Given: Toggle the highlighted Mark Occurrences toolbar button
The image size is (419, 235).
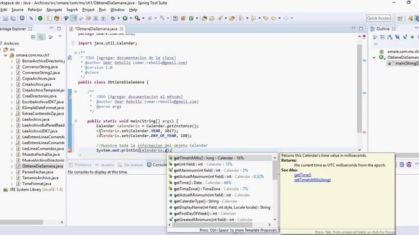Looking at the screenshot, I should pyautogui.click(x=74, y=18).
